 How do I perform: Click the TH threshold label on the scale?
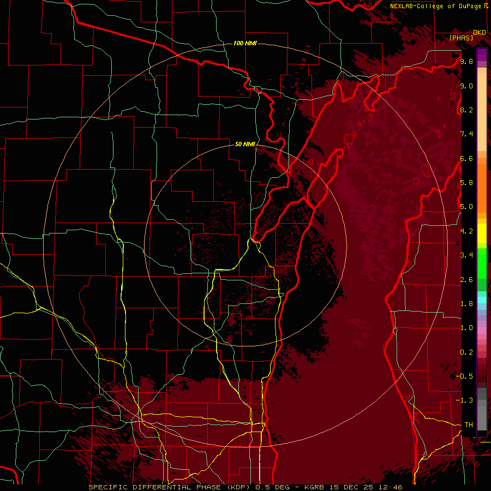pos(469,425)
